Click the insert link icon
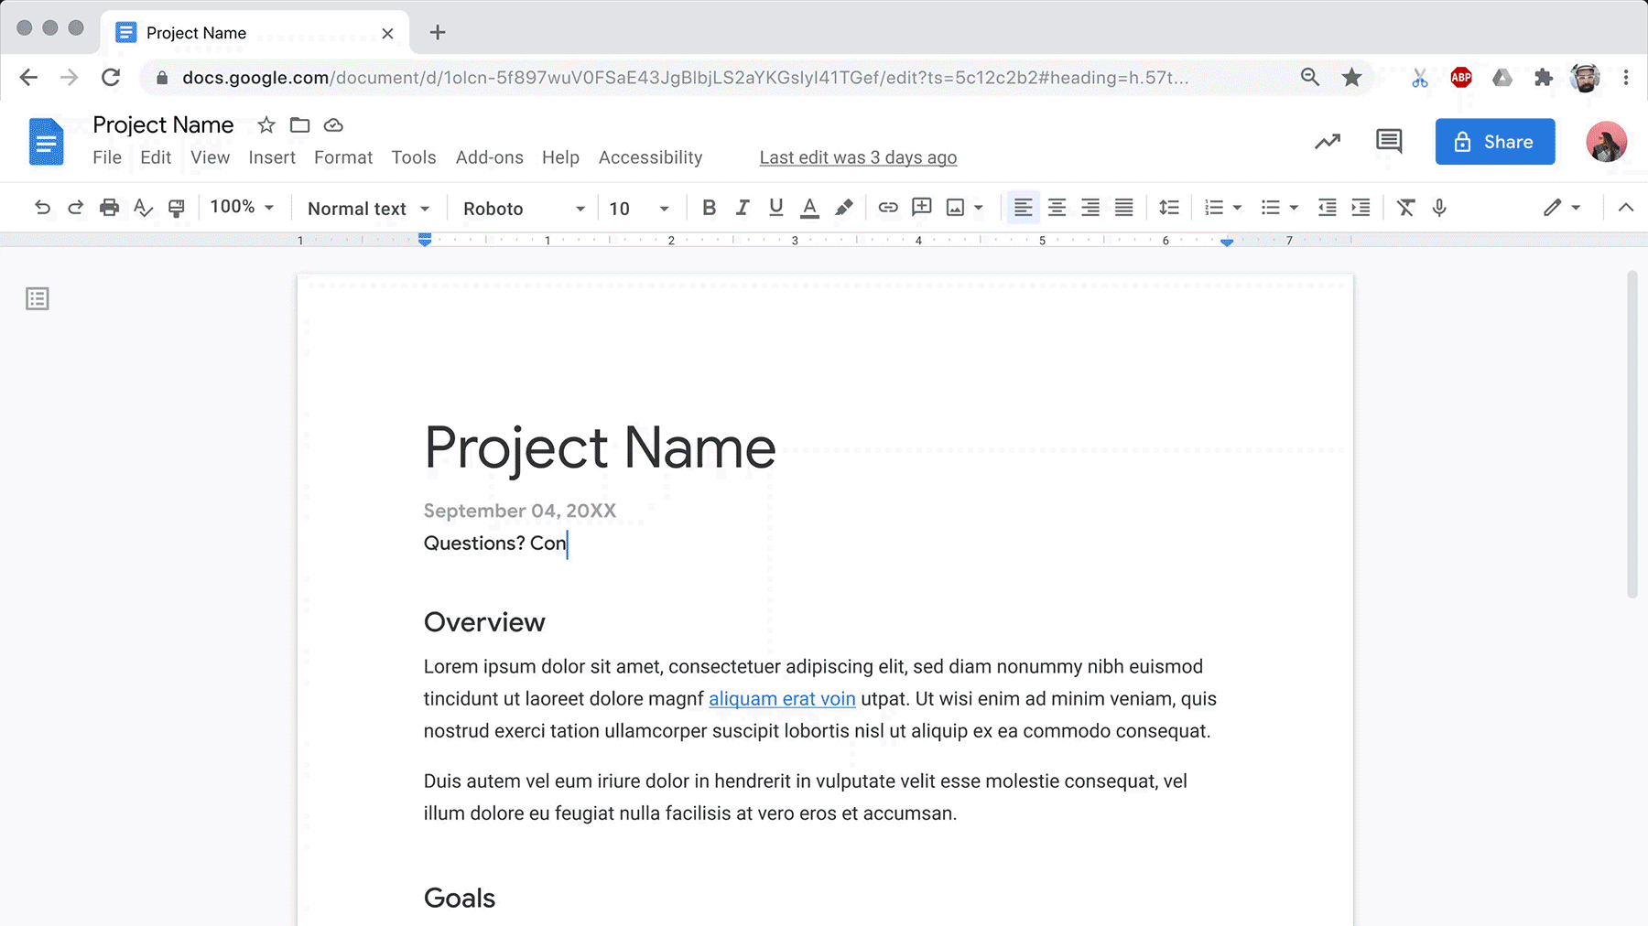 point(887,208)
